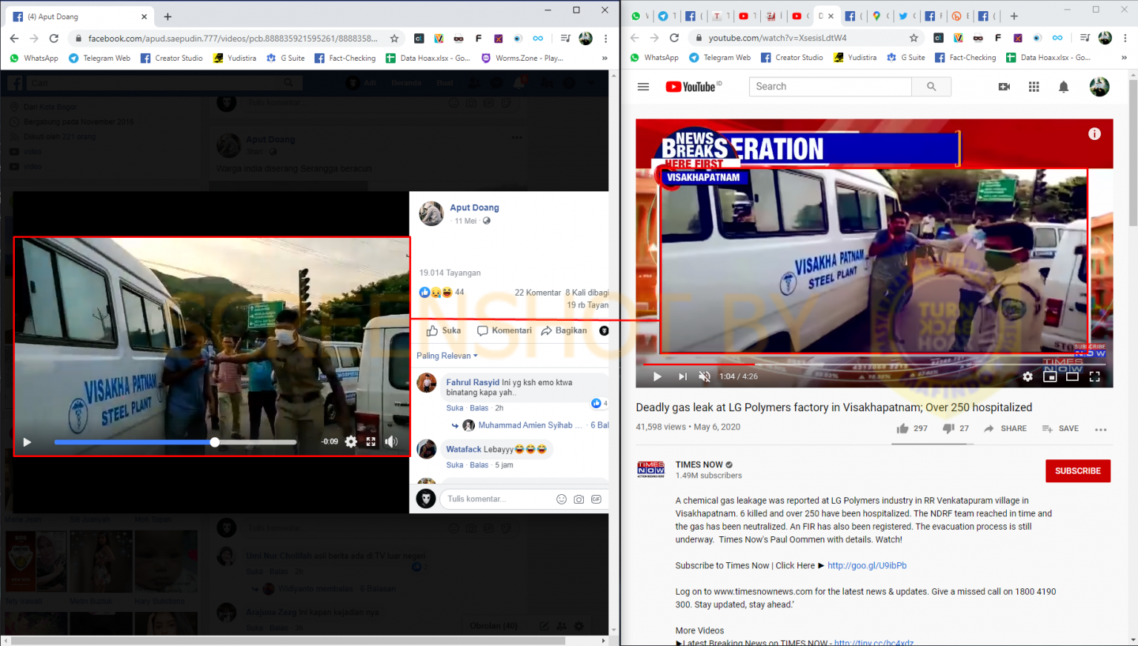Open YouTube apps grid
Viewport: 1138px width, 646px height.
coord(1034,87)
